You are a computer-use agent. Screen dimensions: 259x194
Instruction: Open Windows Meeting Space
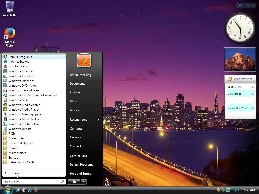tap(34, 114)
